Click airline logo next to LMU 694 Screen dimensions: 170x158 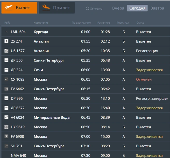[6, 32]
